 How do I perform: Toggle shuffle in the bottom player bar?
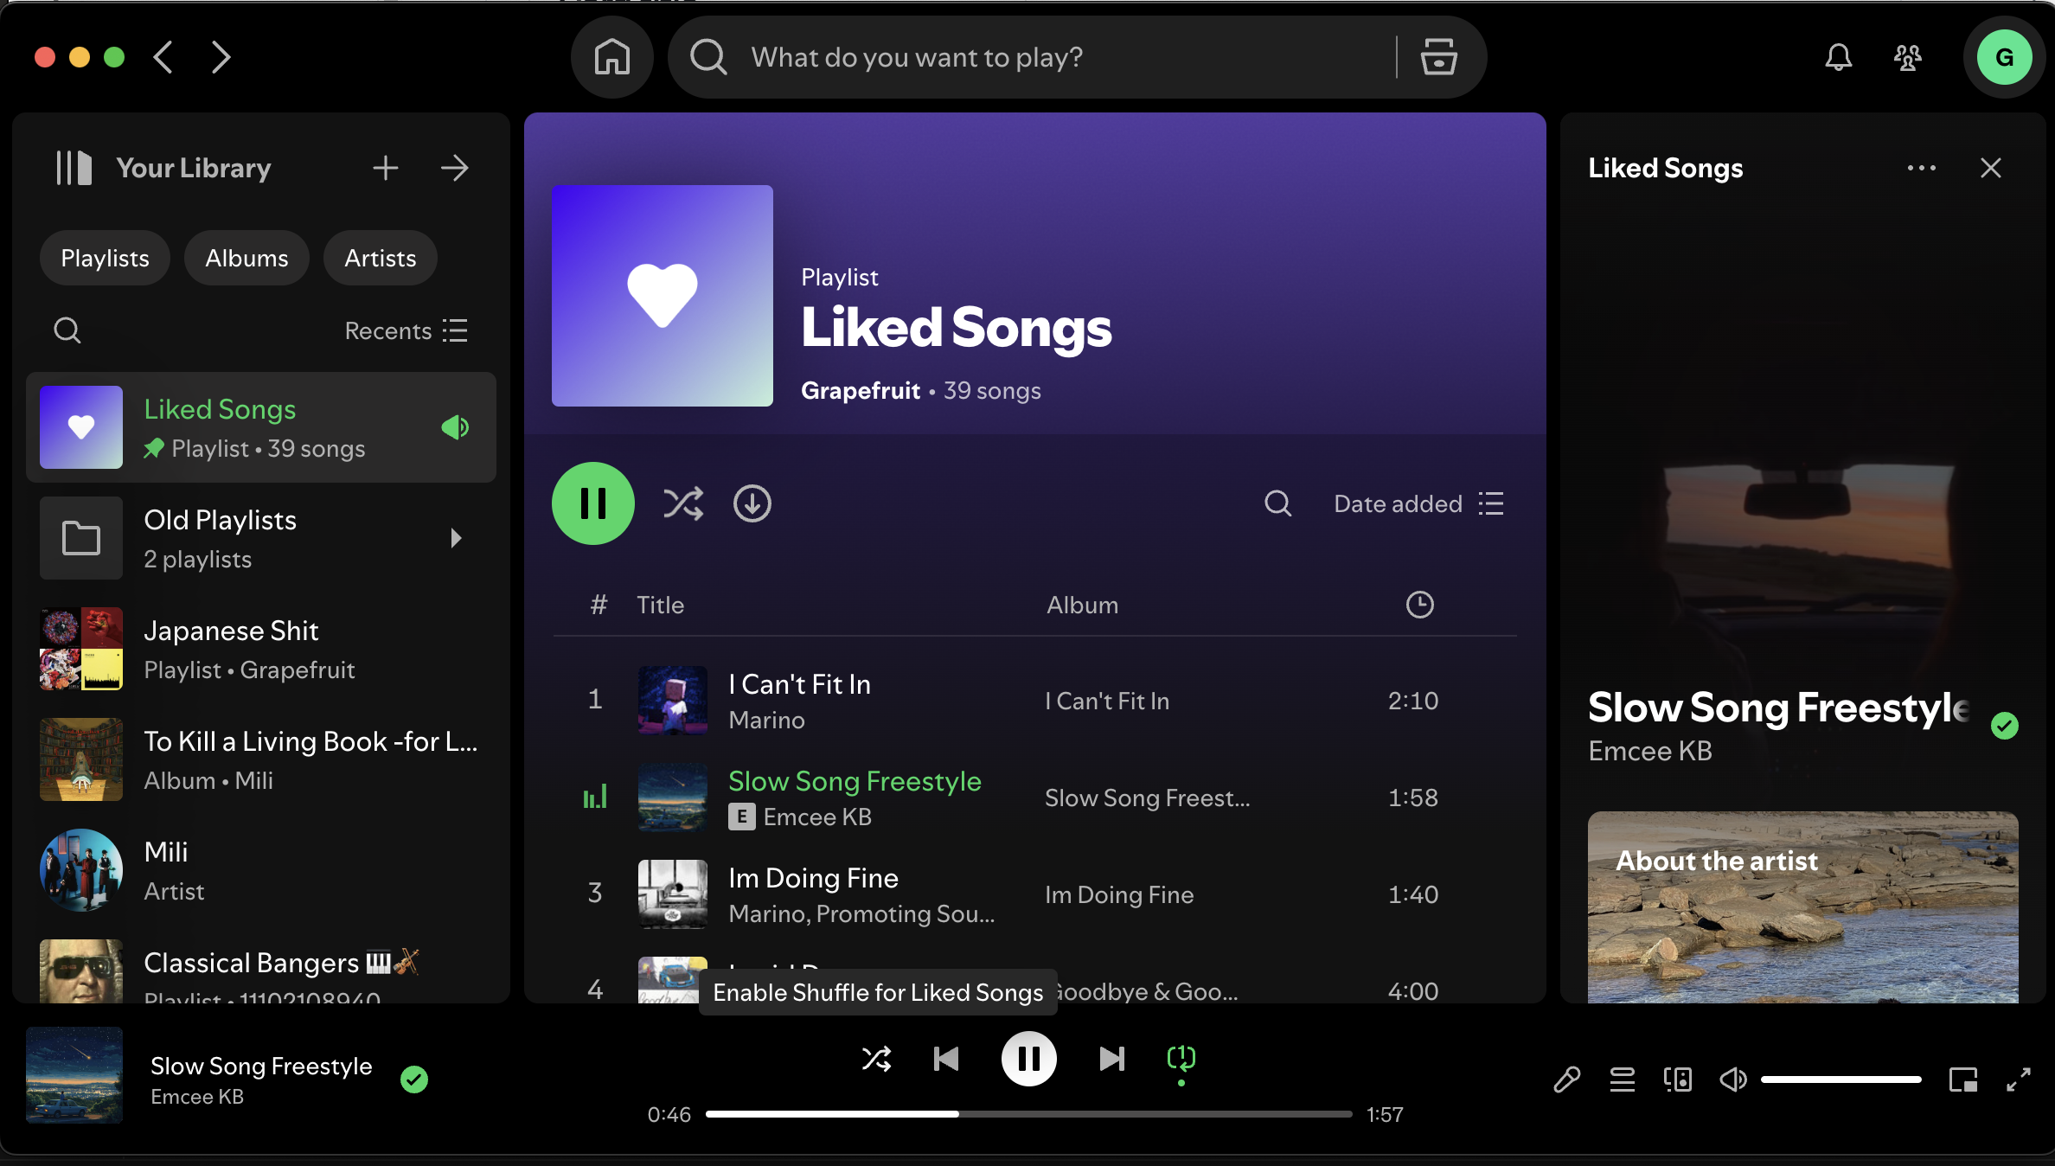pos(876,1059)
